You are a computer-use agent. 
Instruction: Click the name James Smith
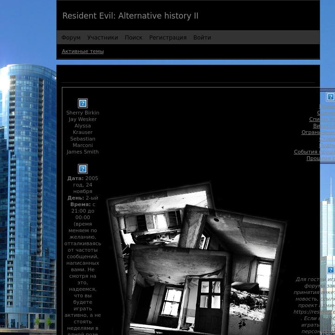83,152
